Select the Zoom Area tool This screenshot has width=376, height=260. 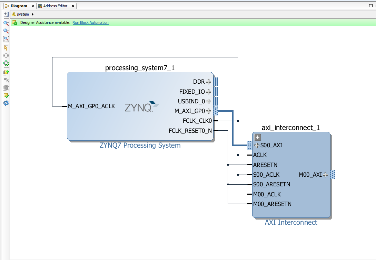click(6, 39)
